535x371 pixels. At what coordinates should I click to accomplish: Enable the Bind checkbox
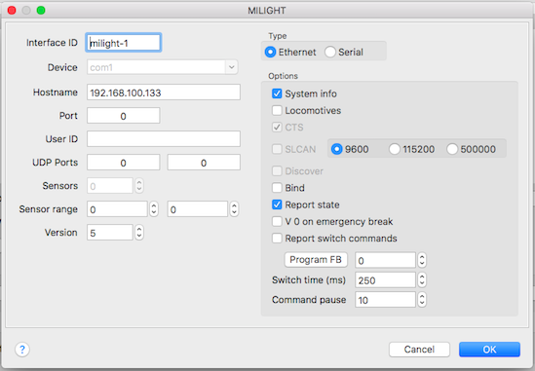click(277, 188)
